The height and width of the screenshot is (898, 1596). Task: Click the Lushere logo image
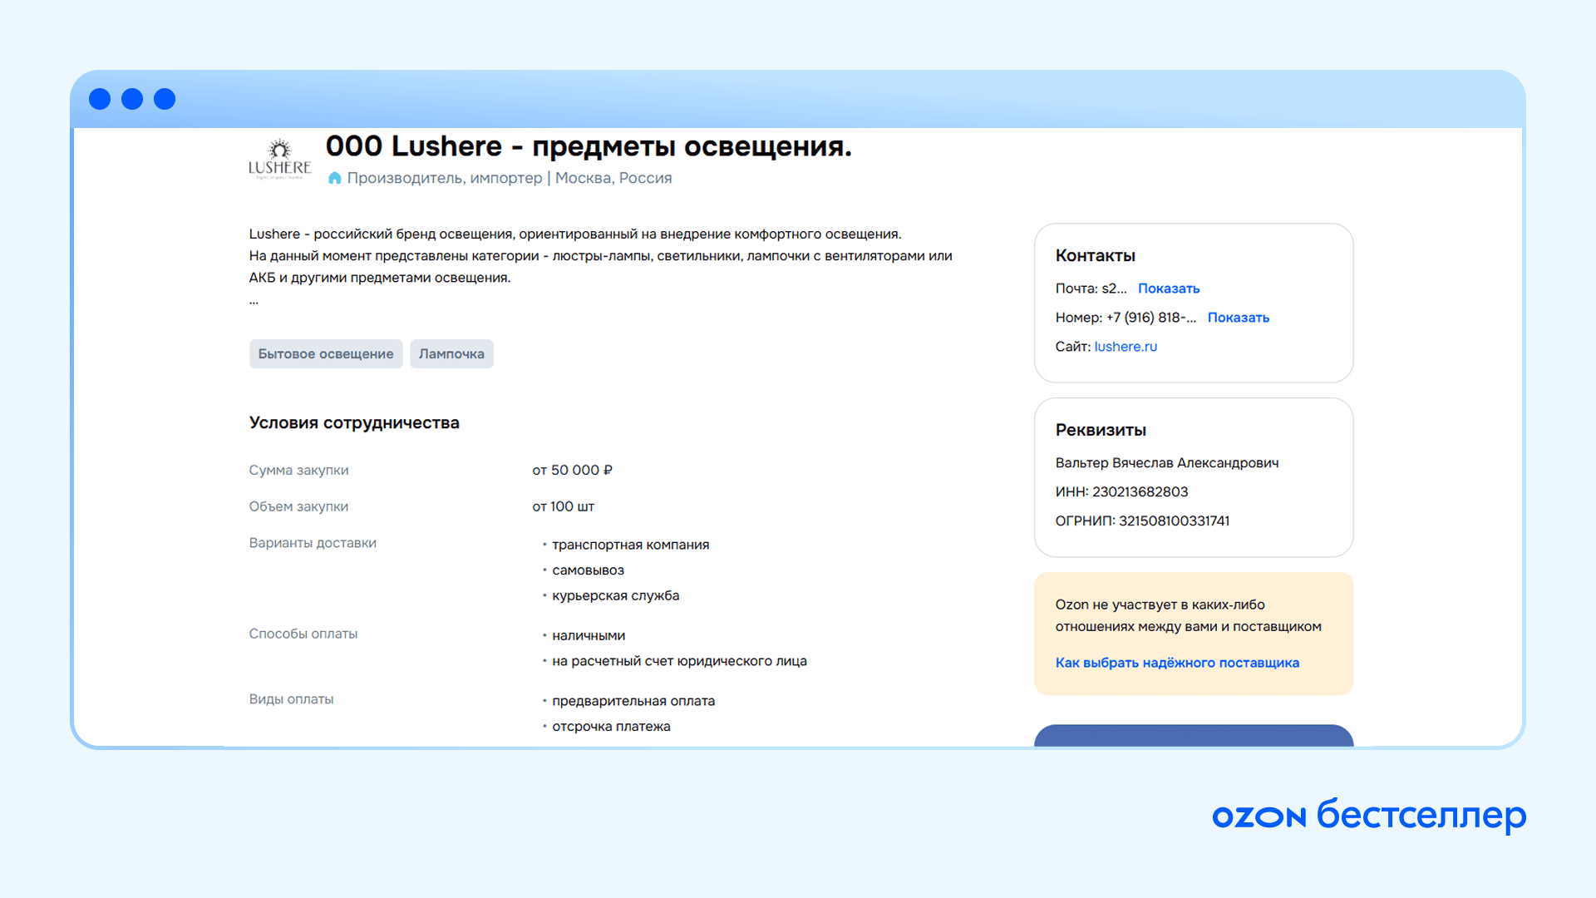[x=279, y=160]
